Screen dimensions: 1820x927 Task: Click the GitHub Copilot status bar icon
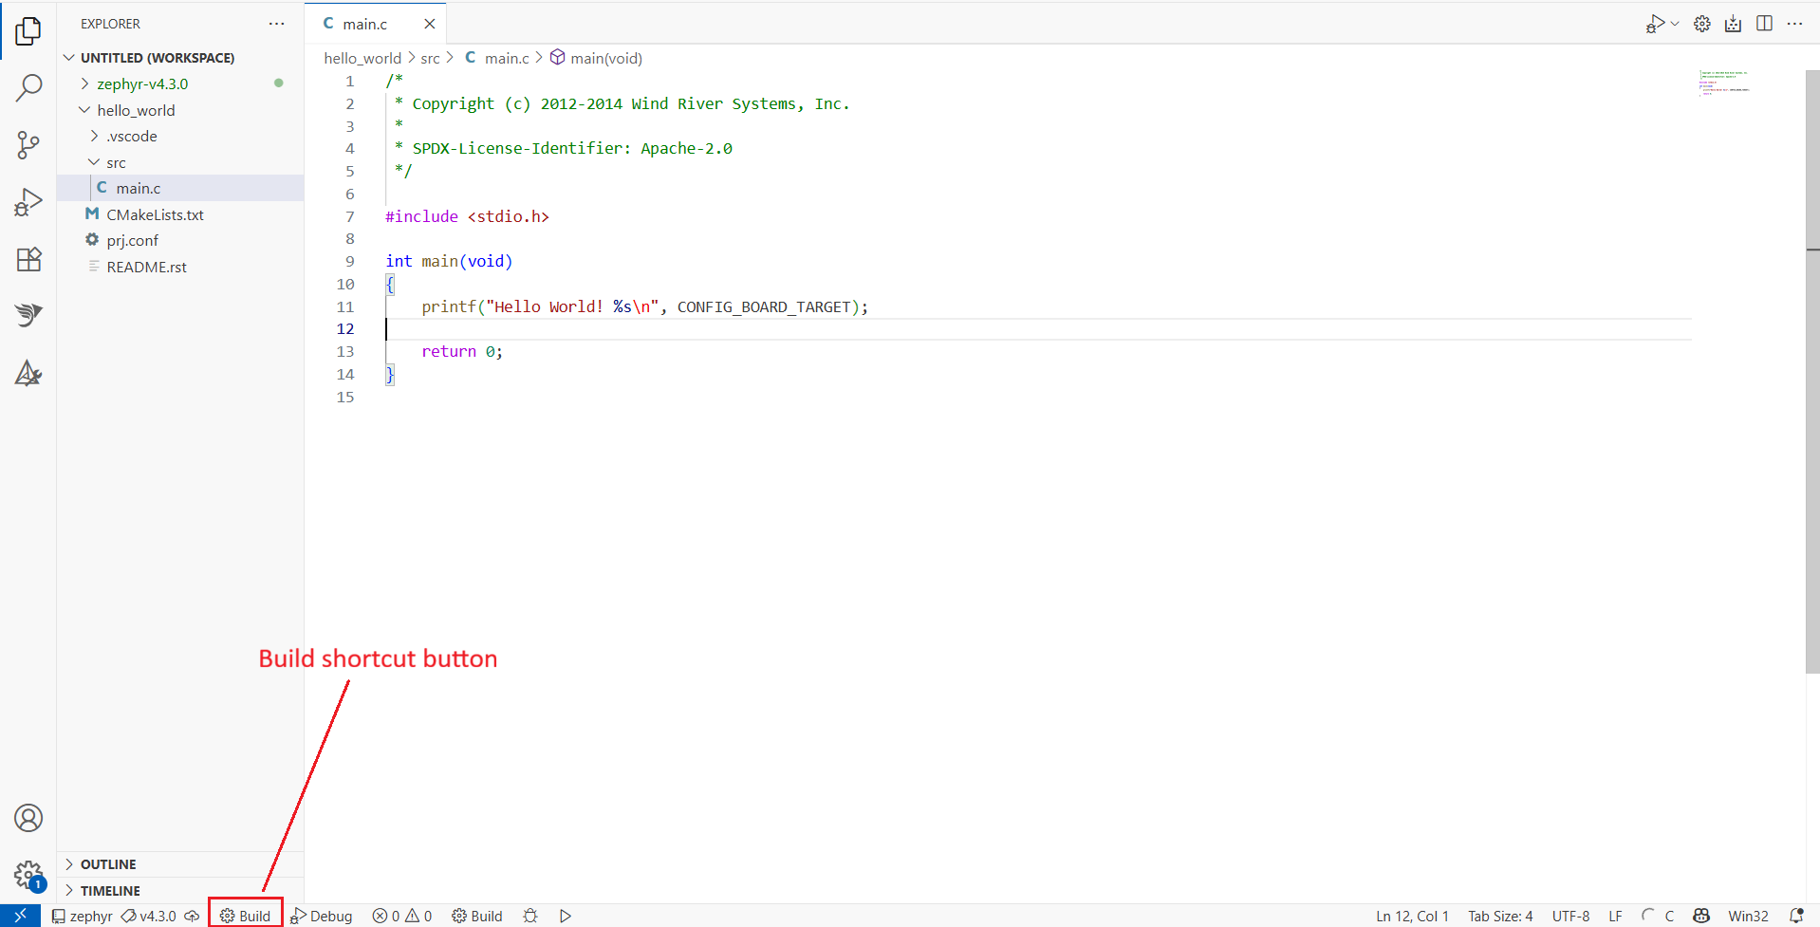(x=1701, y=916)
